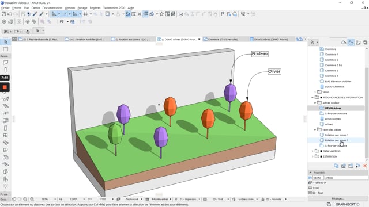Click the Arbres name field in properties

tap(346, 178)
